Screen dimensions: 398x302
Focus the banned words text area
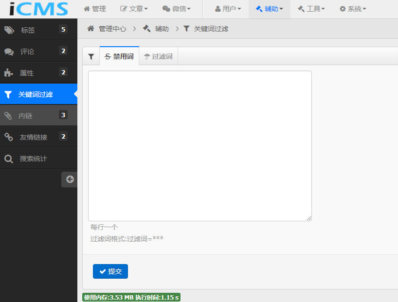point(200,146)
